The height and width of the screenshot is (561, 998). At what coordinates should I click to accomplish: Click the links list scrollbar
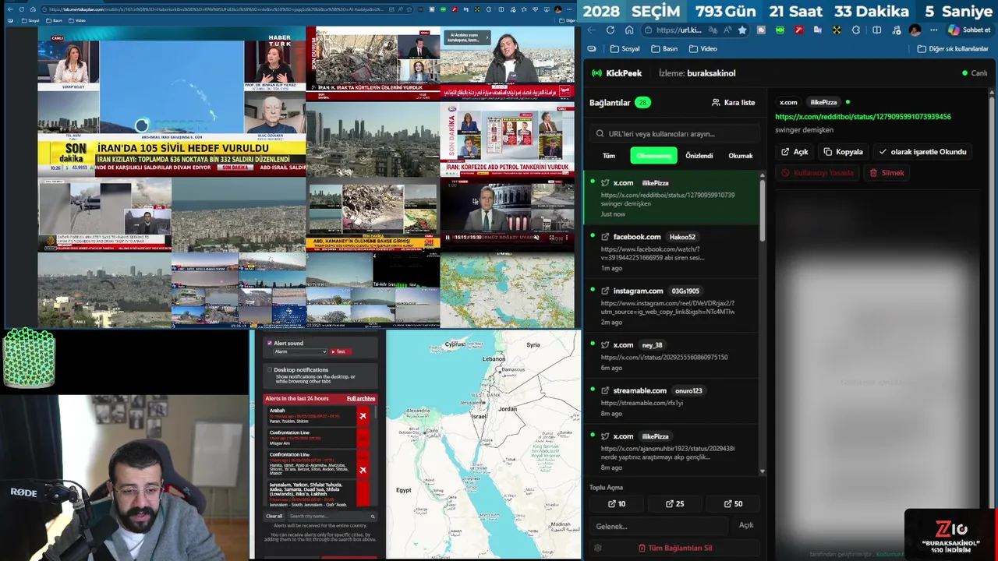pyautogui.click(x=763, y=212)
